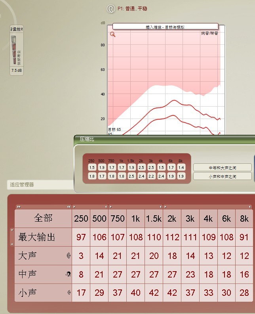Select the 3k frequency column header
Viewport: 255px width, 314px height.
point(190,218)
